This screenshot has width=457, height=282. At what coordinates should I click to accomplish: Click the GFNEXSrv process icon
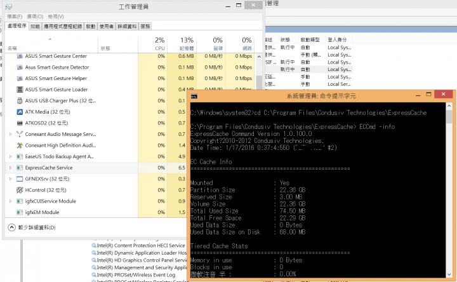pos(20,178)
